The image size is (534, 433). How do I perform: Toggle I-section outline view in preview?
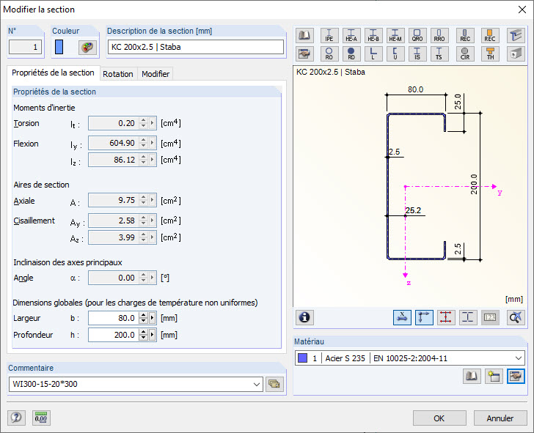click(x=468, y=317)
